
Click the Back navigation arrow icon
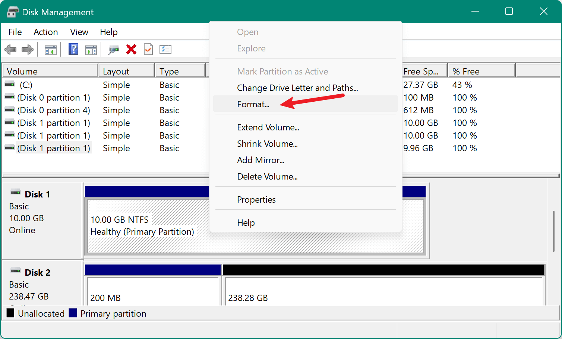pos(10,49)
